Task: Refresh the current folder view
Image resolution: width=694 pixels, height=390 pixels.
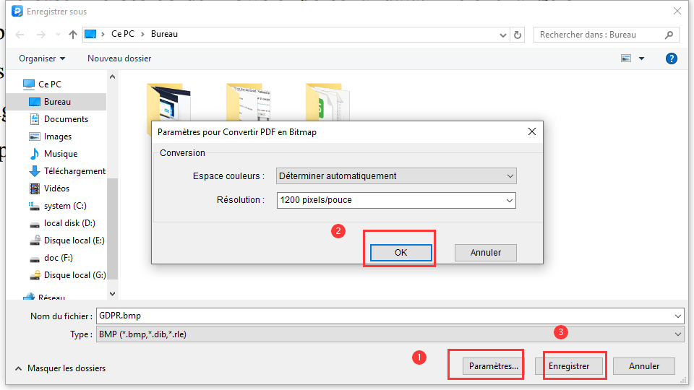Action: coord(518,35)
